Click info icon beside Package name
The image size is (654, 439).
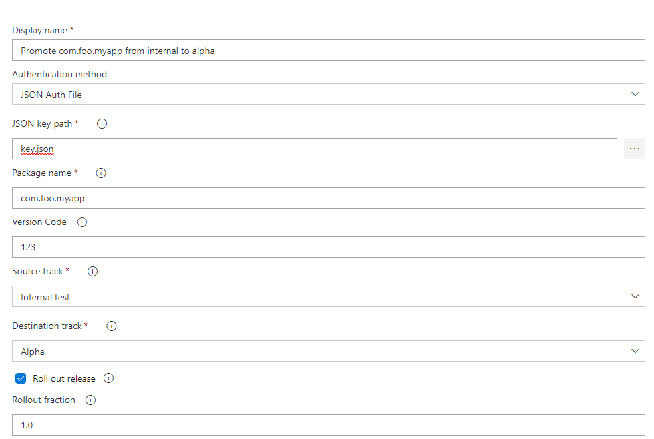[101, 173]
